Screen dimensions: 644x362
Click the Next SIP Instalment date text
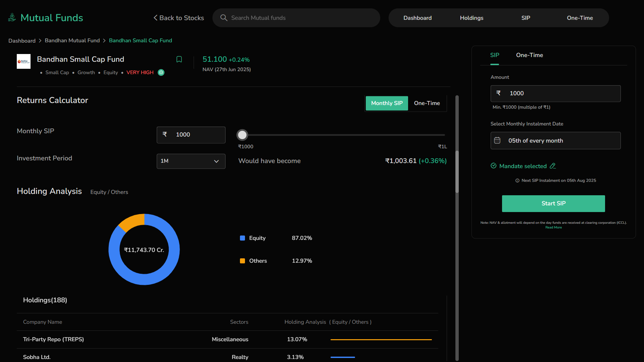pyautogui.click(x=559, y=180)
